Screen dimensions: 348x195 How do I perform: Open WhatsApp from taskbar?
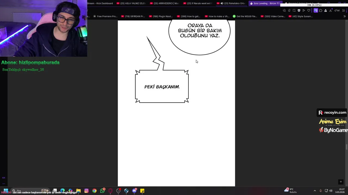pos(102,191)
